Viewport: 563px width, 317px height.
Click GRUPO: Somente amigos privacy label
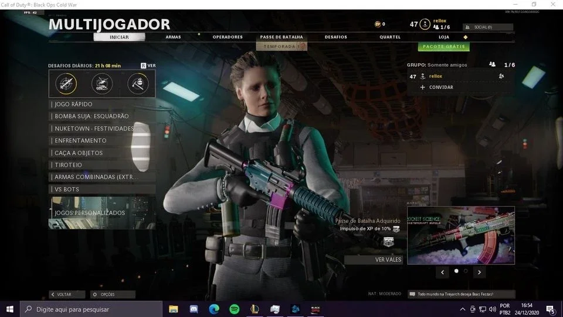pos(437,65)
